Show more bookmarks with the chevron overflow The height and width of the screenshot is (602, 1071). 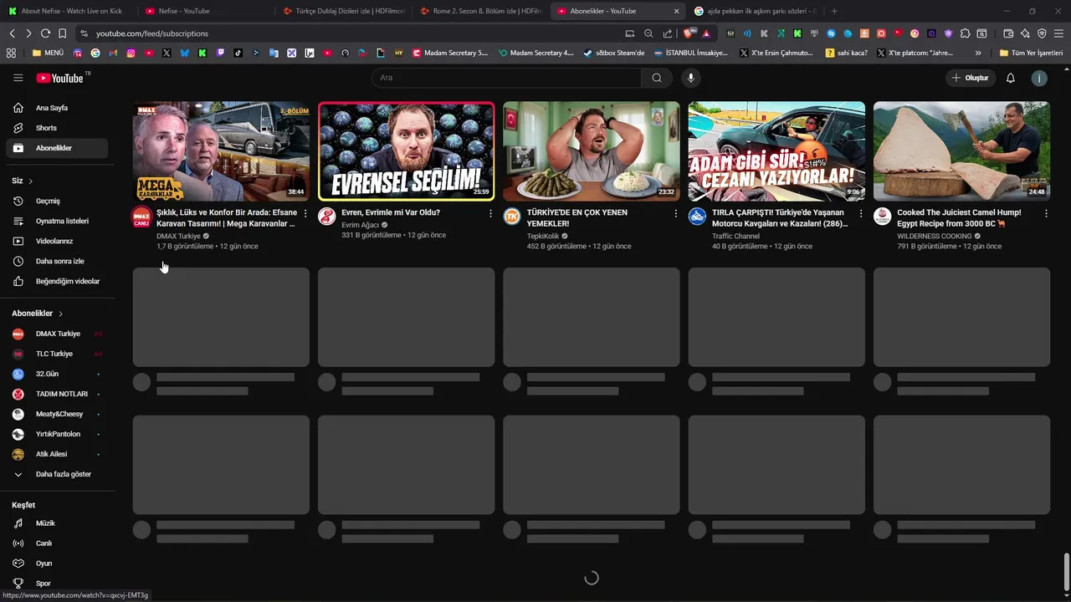pyautogui.click(x=978, y=53)
